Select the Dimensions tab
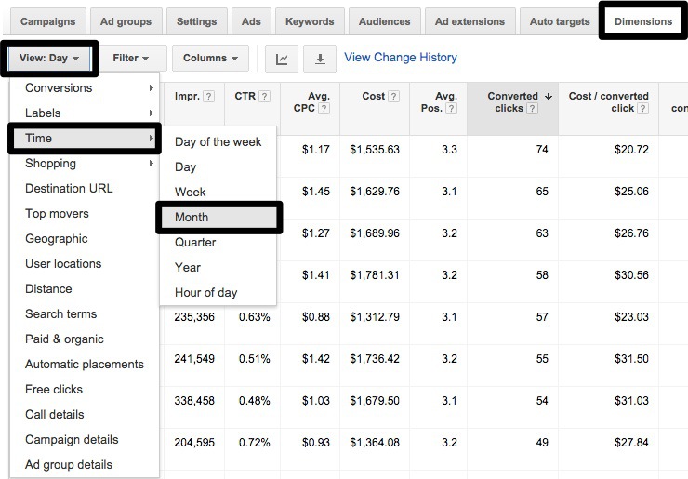 click(x=643, y=21)
